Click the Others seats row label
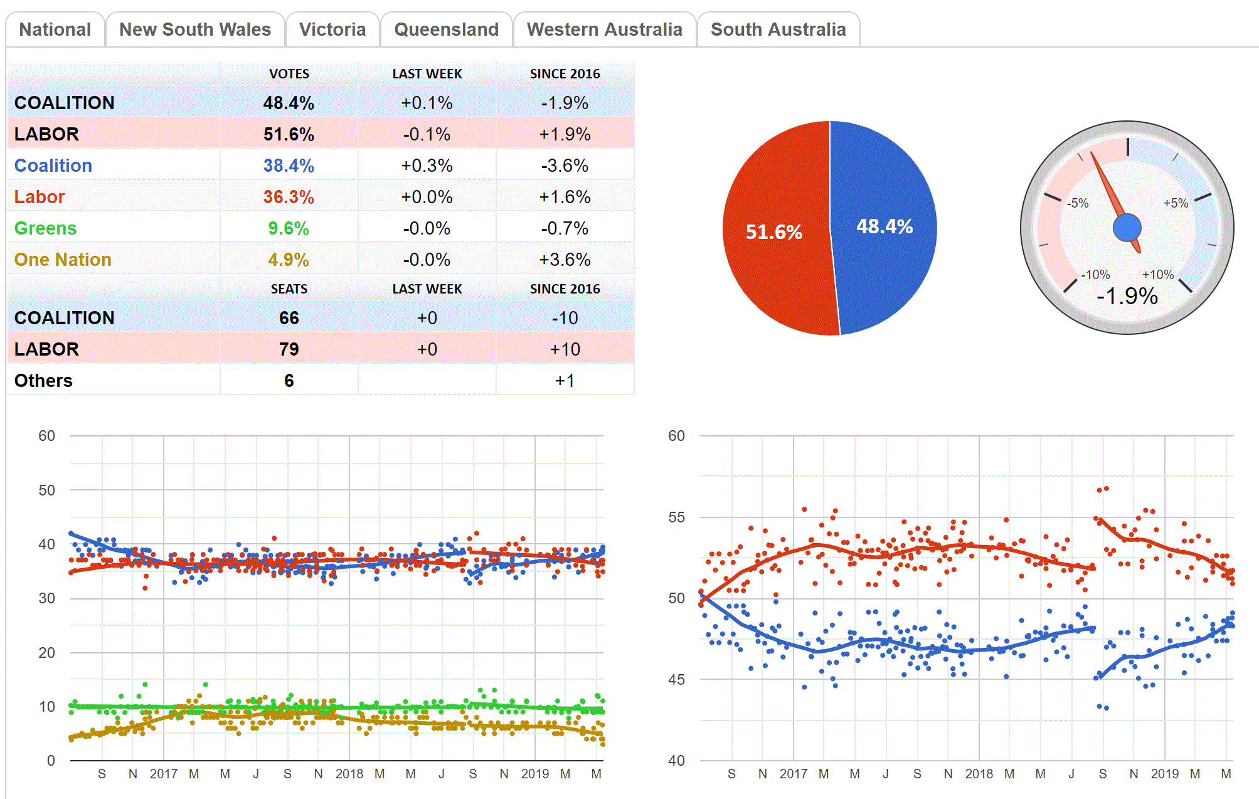The image size is (1259, 799). click(43, 381)
